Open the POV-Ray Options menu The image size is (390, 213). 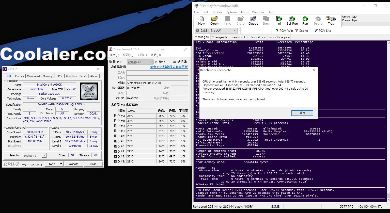231,12
